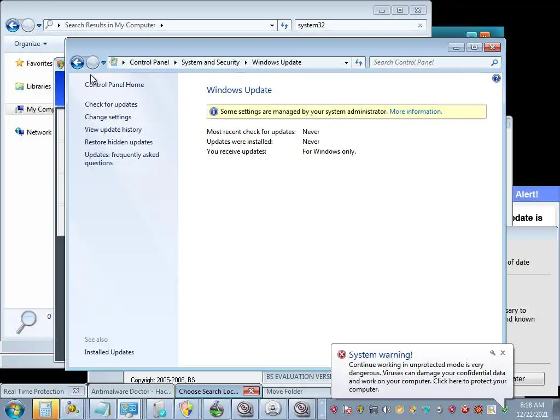Open the network tray icon
Image resolution: width=560 pixels, height=420 pixels.
coord(373,410)
